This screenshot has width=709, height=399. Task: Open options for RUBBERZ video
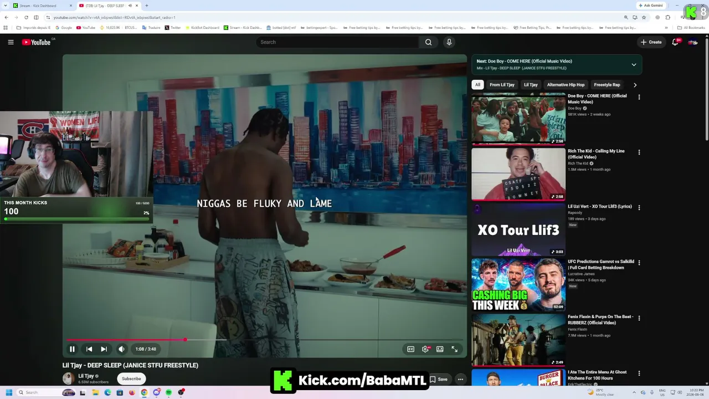639,318
